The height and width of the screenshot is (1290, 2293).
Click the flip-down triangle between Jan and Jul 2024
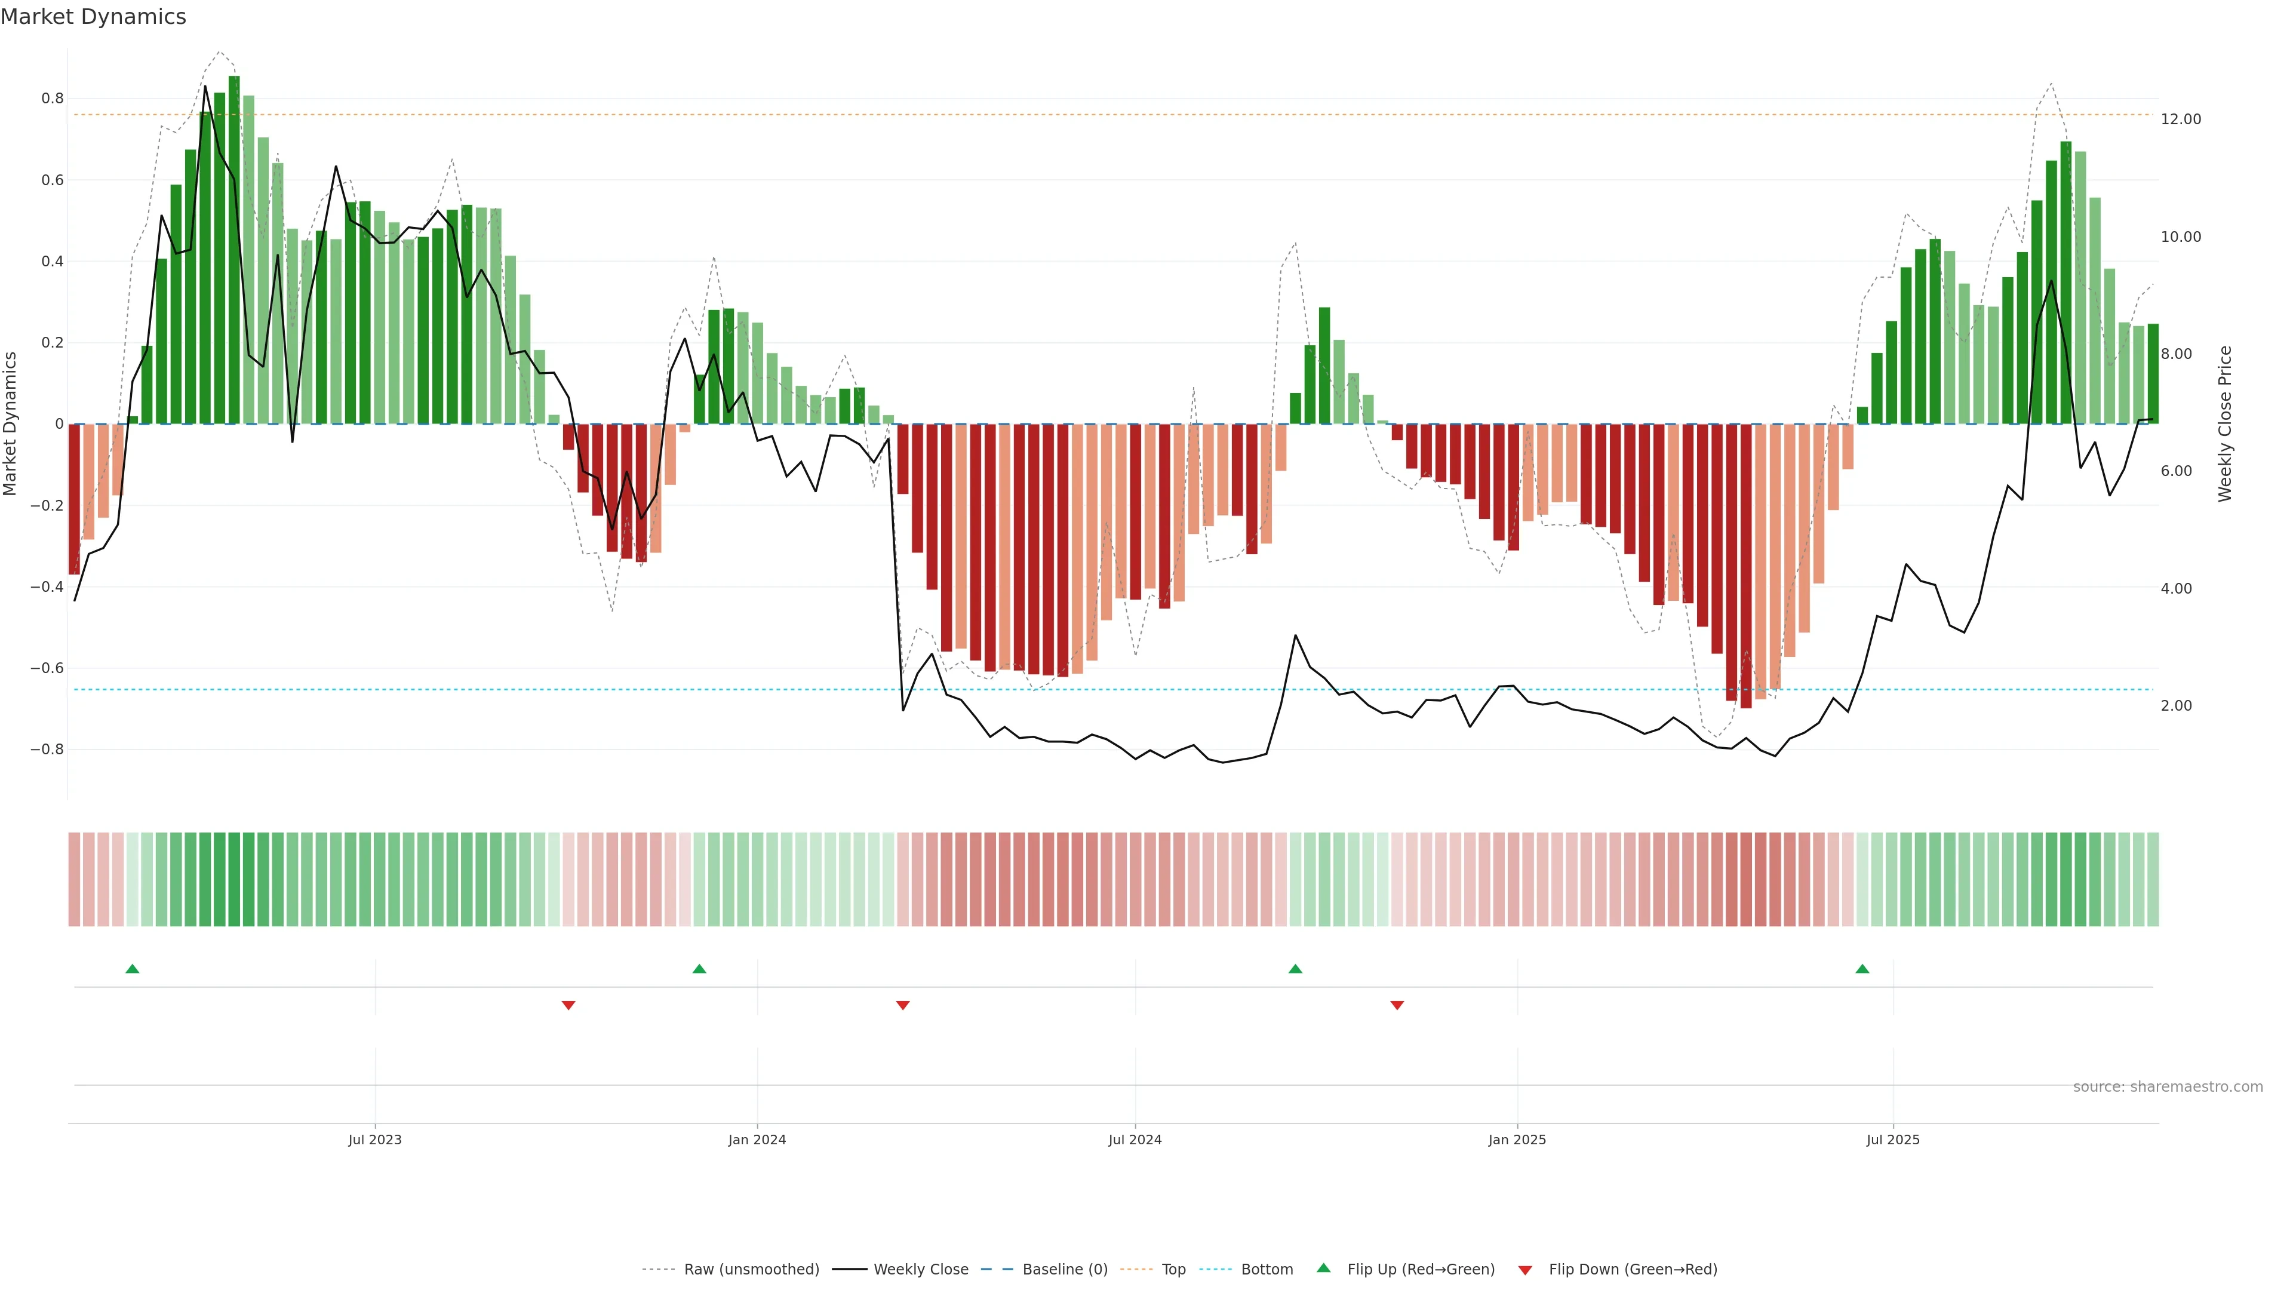coord(903,1005)
